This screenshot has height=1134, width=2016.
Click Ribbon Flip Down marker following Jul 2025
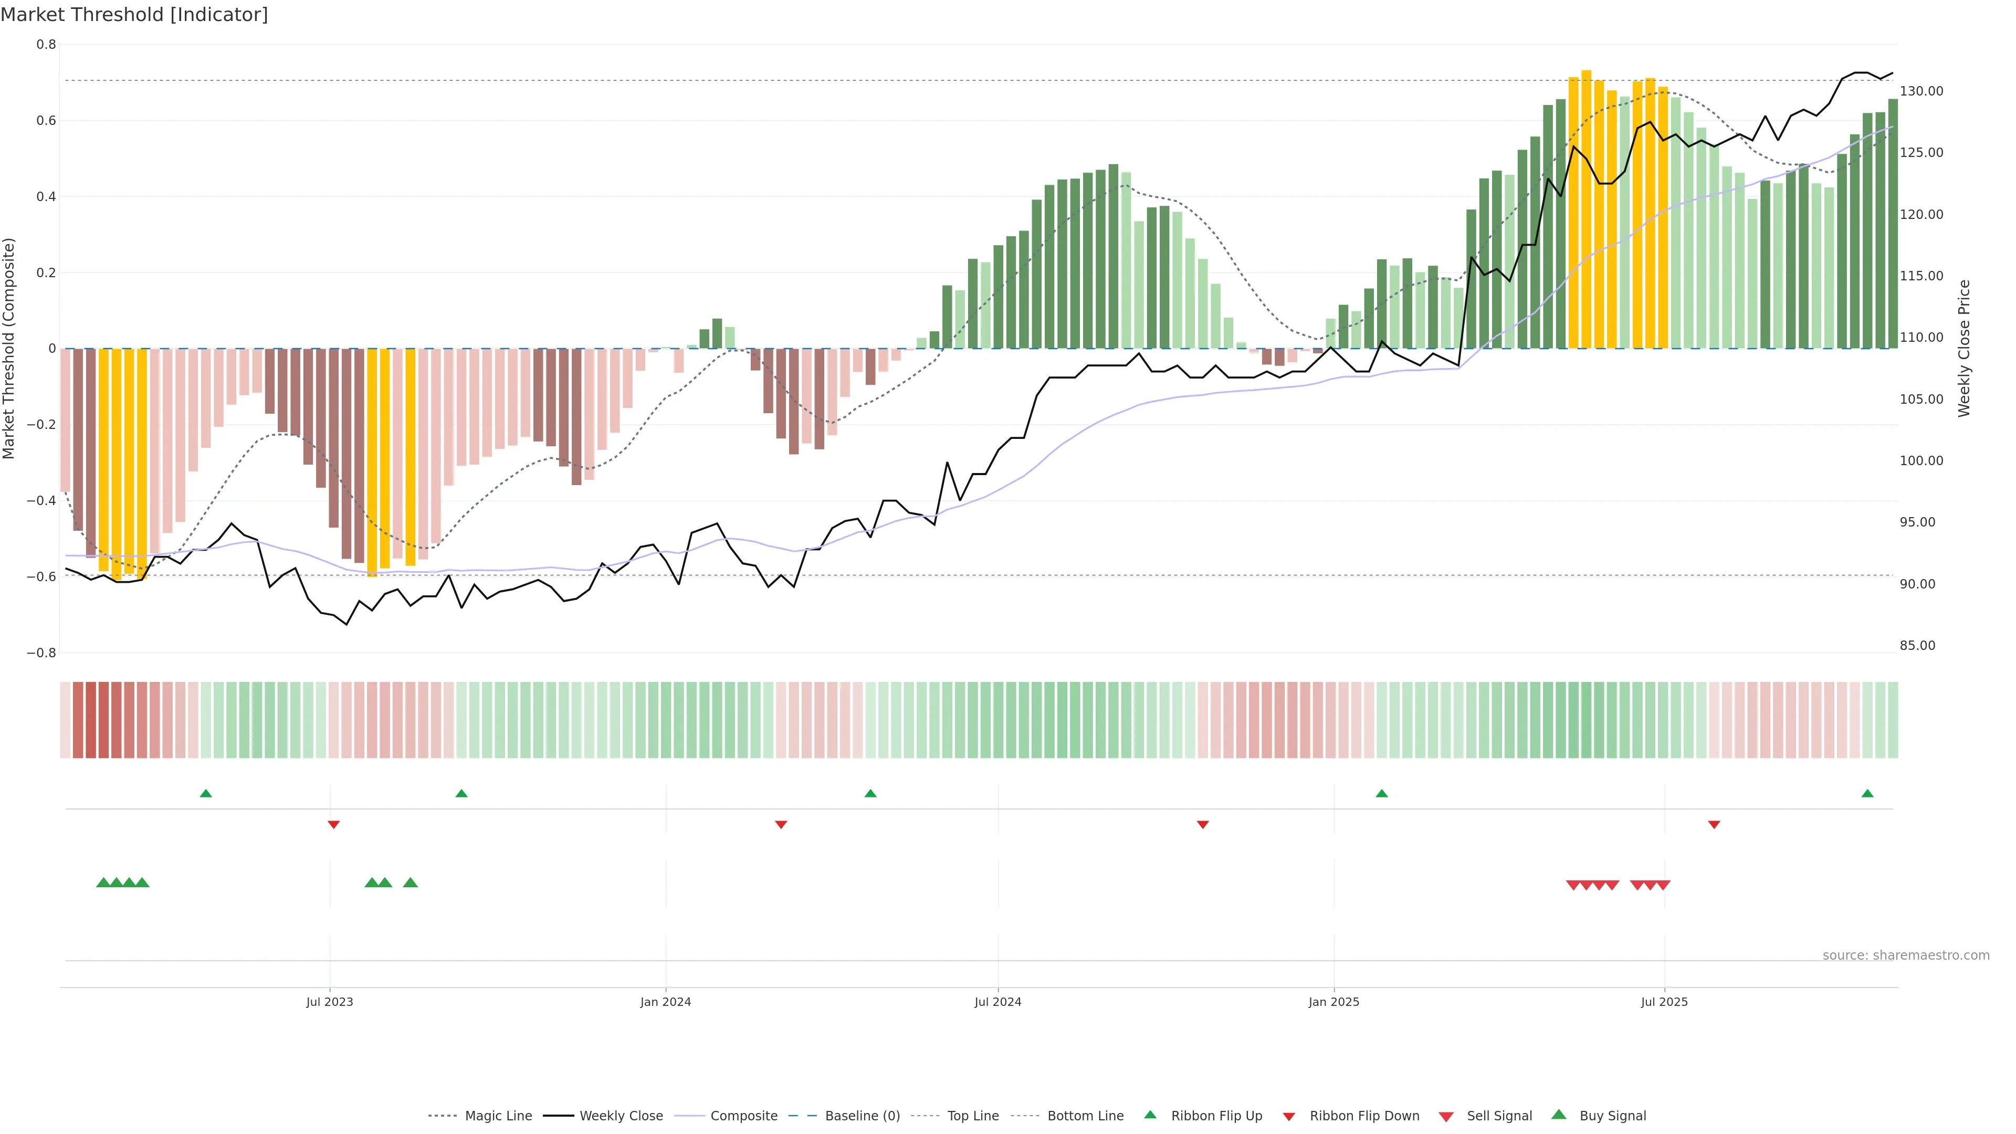point(1714,824)
